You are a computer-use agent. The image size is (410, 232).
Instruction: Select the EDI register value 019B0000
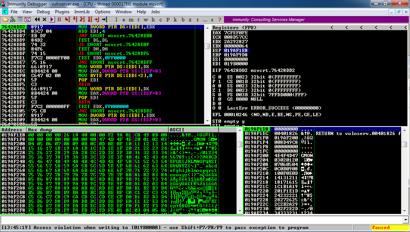(x=236, y=64)
